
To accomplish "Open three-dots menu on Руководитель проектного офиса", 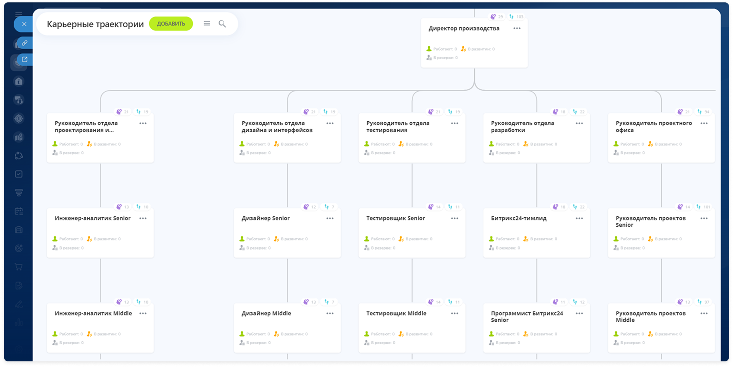I will tap(704, 123).
